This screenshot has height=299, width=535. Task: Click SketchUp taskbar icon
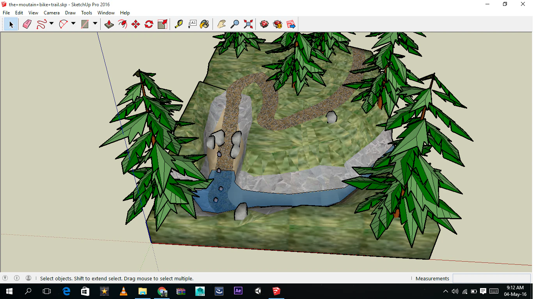click(x=276, y=291)
